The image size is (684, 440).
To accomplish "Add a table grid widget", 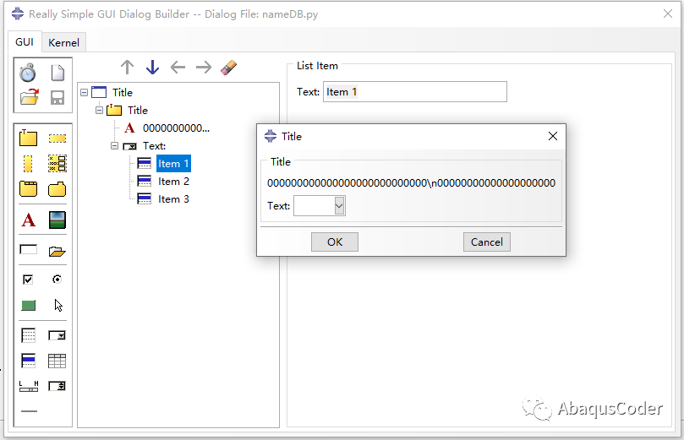I will (x=57, y=361).
